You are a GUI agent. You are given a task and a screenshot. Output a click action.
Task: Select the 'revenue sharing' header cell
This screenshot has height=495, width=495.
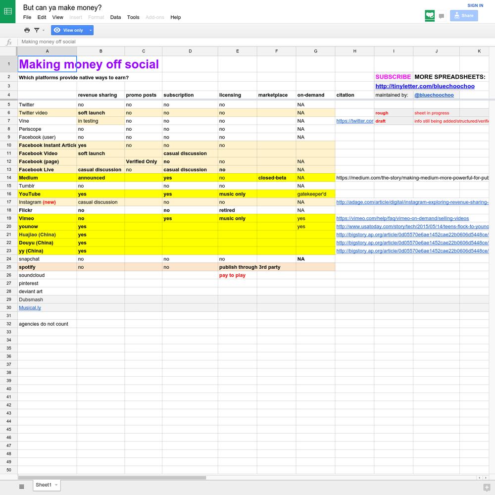100,95
